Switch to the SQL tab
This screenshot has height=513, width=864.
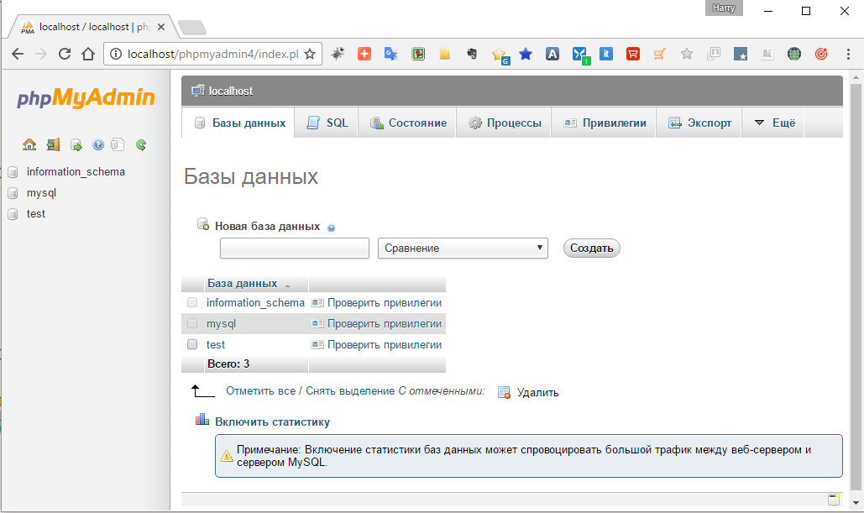pyautogui.click(x=327, y=123)
